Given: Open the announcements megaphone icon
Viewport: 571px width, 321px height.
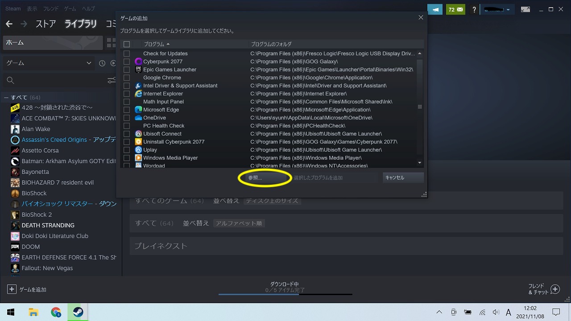Looking at the screenshot, I should pyautogui.click(x=435, y=9).
